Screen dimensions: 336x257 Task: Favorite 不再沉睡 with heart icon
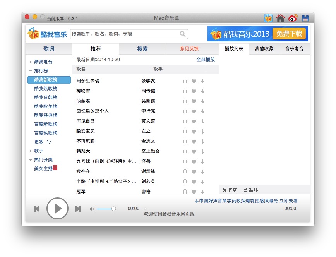[194, 142]
